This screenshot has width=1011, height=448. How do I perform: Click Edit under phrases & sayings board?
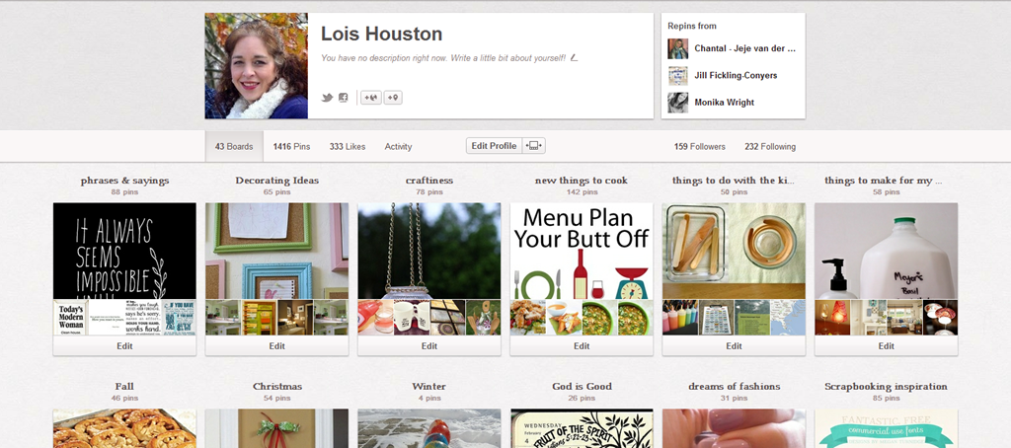[124, 346]
